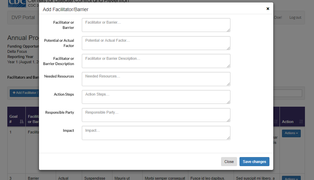Open DVP Portal navigation link

coord(23,17)
